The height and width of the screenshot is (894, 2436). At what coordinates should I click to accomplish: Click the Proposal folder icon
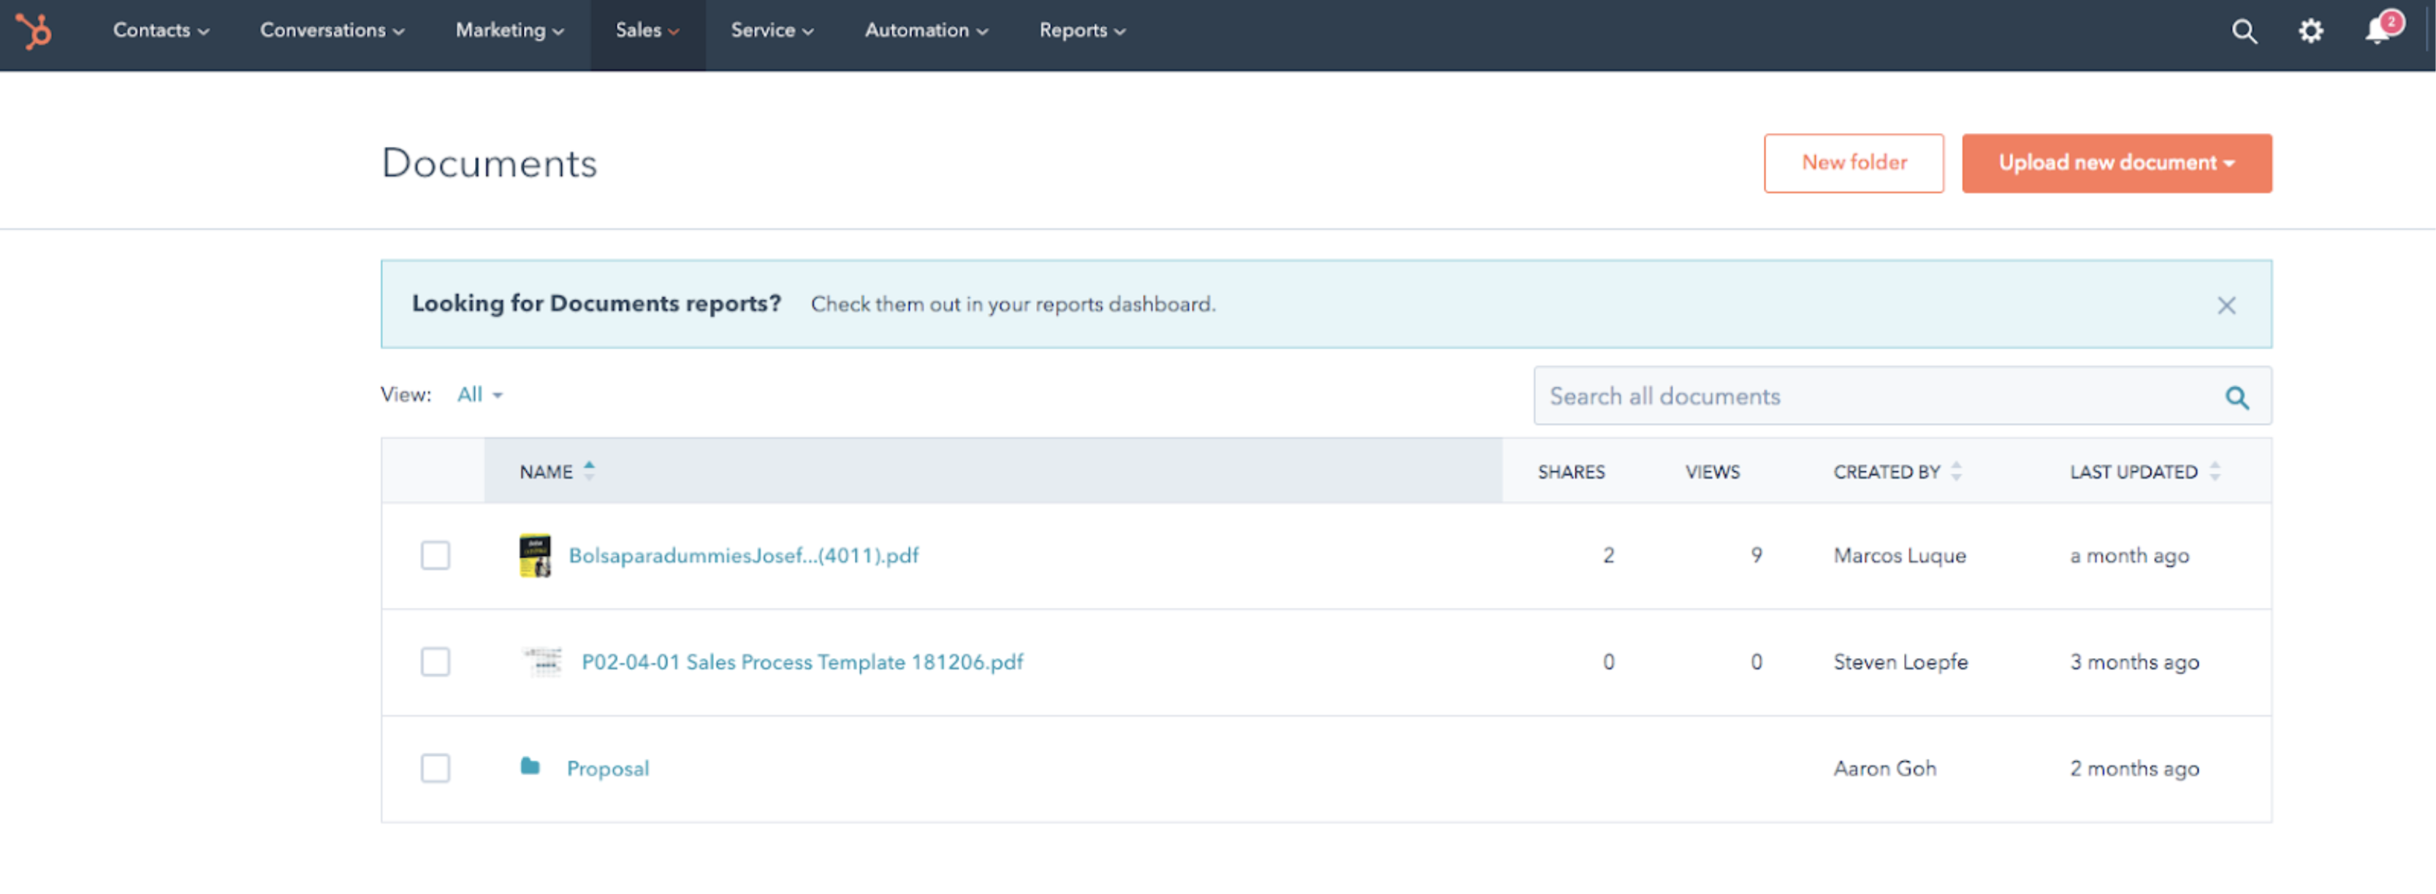click(x=530, y=766)
